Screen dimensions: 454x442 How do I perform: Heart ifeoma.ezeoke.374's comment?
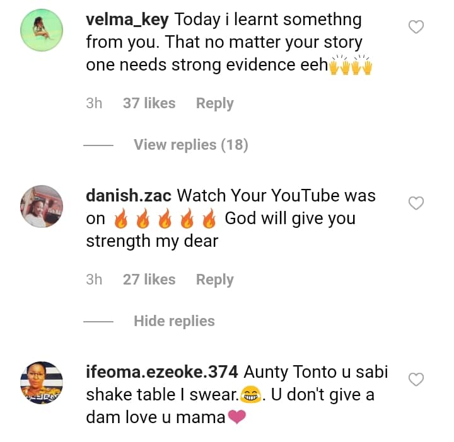pos(416,380)
